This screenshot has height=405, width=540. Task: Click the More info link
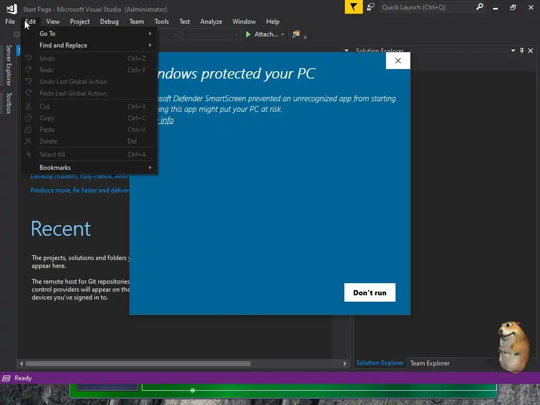(x=166, y=120)
